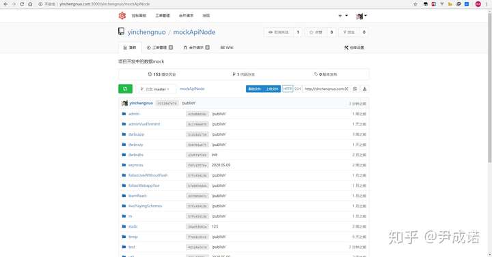This screenshot has height=257, width=492.
Task: Click the committer avatar beside yinchengnuo in commit row
Action: click(x=124, y=104)
